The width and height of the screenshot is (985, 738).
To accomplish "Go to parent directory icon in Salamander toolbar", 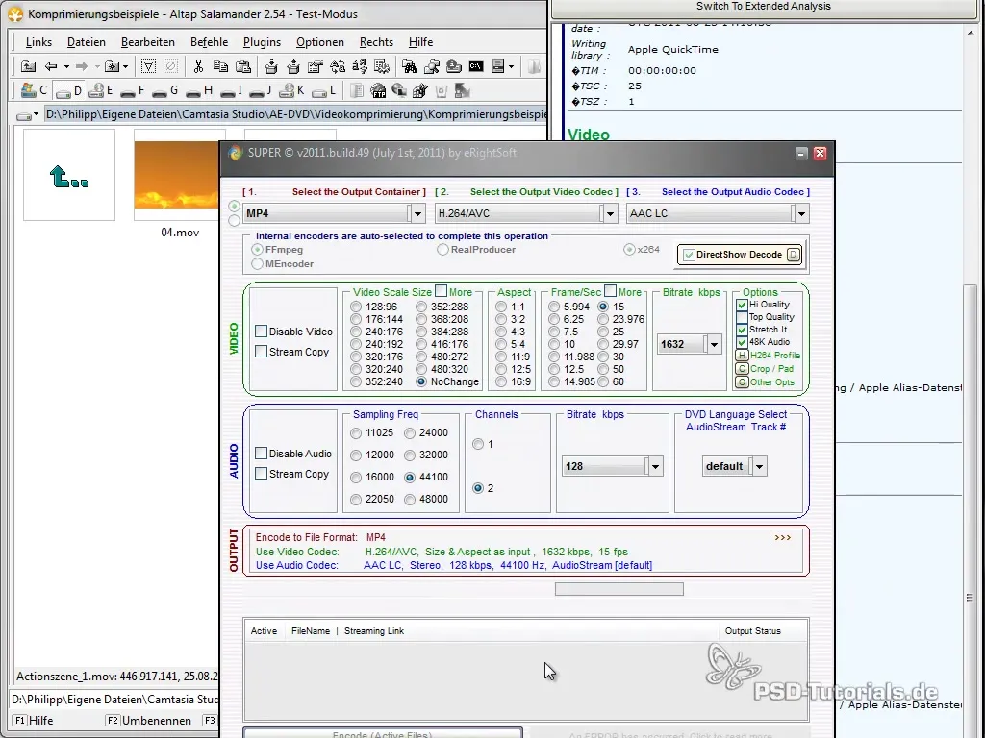I will tap(28, 66).
